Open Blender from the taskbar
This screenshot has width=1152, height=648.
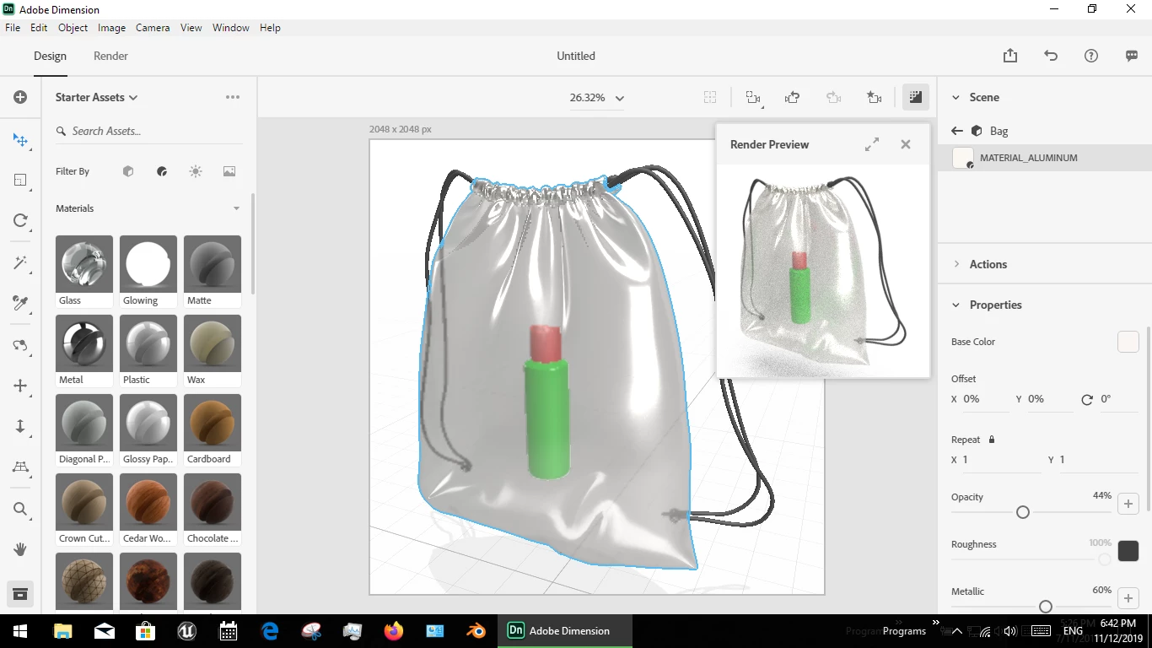tap(476, 631)
